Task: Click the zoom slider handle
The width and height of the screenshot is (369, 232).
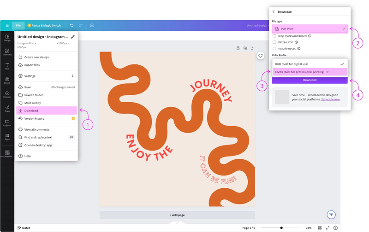Action: [281, 228]
